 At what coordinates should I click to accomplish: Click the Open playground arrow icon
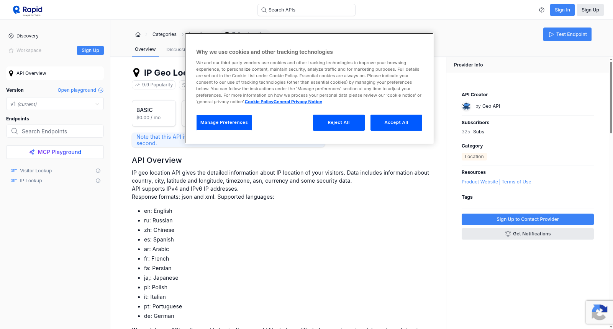pyautogui.click(x=101, y=90)
